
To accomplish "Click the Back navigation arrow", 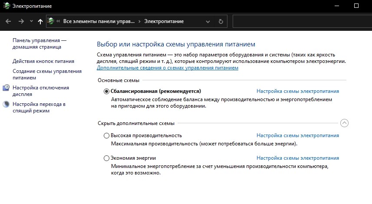I will pos(8,21).
